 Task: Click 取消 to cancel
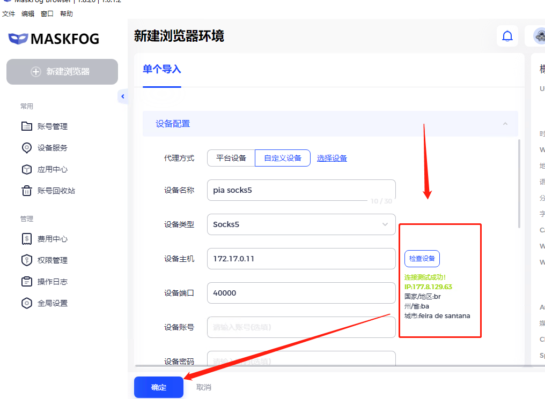(204, 387)
